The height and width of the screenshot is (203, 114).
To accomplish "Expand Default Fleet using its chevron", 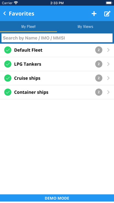I will tap(108, 50).
